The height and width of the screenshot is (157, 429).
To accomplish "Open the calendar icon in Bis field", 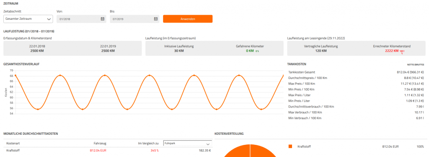I will (156, 19).
